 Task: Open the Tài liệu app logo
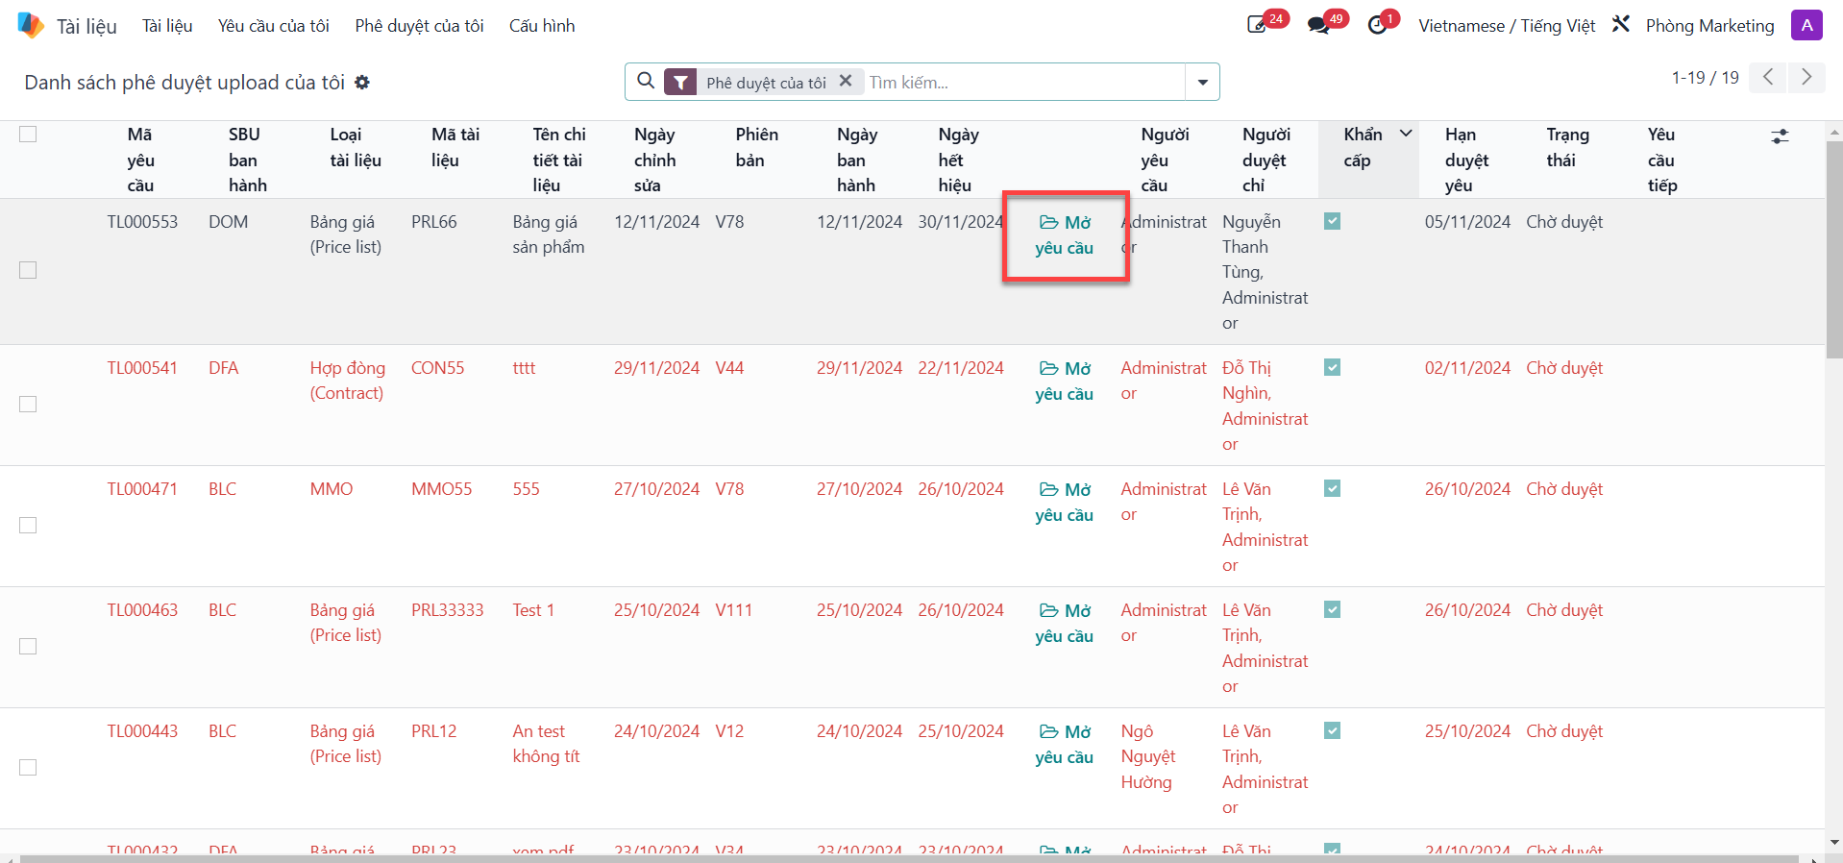point(31,25)
